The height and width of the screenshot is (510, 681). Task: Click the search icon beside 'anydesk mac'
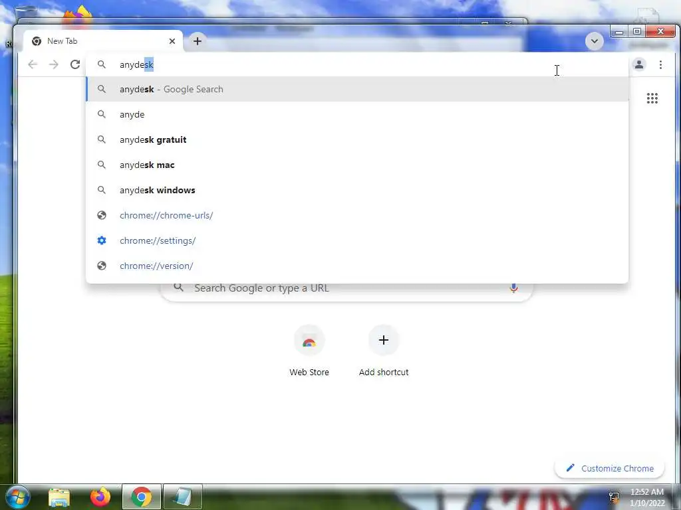tap(101, 165)
